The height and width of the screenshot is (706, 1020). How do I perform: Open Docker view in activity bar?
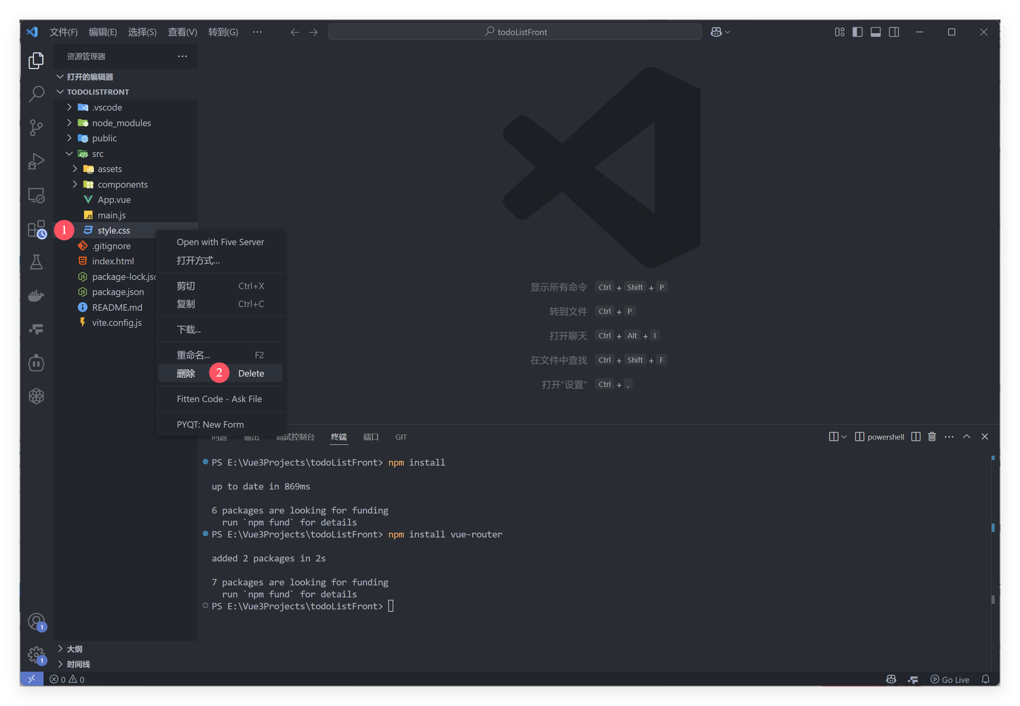(36, 295)
